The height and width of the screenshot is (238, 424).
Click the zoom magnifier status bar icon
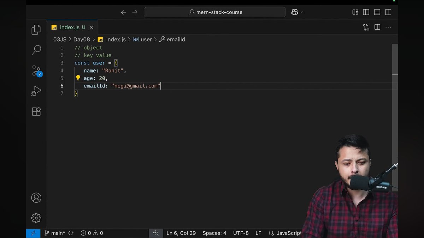click(x=155, y=233)
